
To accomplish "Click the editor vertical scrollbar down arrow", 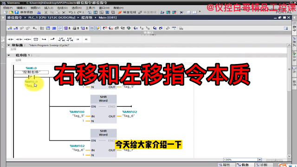I will [289, 156].
